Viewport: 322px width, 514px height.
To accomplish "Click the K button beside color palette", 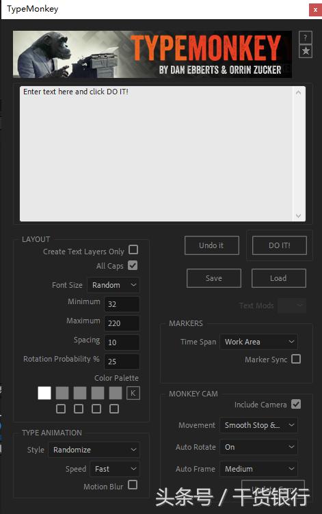I will pos(133,393).
